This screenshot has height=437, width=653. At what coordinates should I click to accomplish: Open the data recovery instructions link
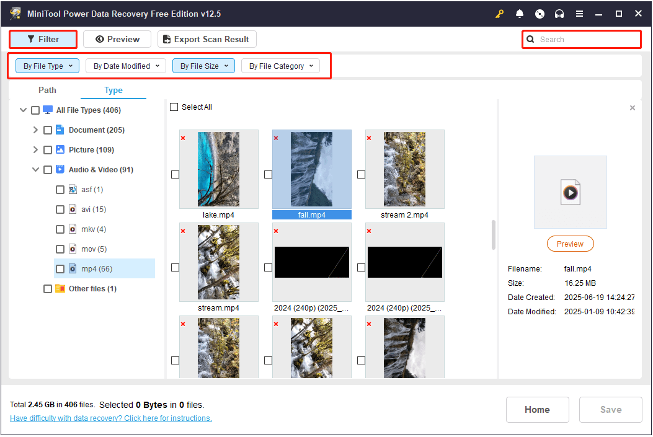click(x=111, y=418)
